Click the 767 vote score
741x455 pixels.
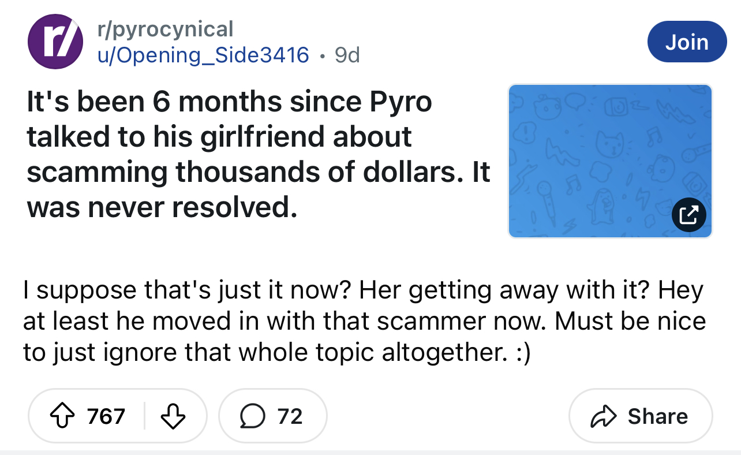tap(106, 416)
